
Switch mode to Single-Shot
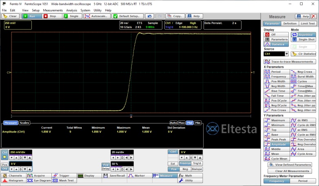click(304, 40)
